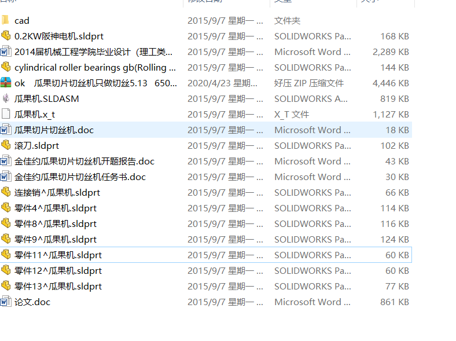Click SolidWorks part icon for 0.2KW阪神电机.sldprt
The image size is (456, 341).
click(x=6, y=35)
